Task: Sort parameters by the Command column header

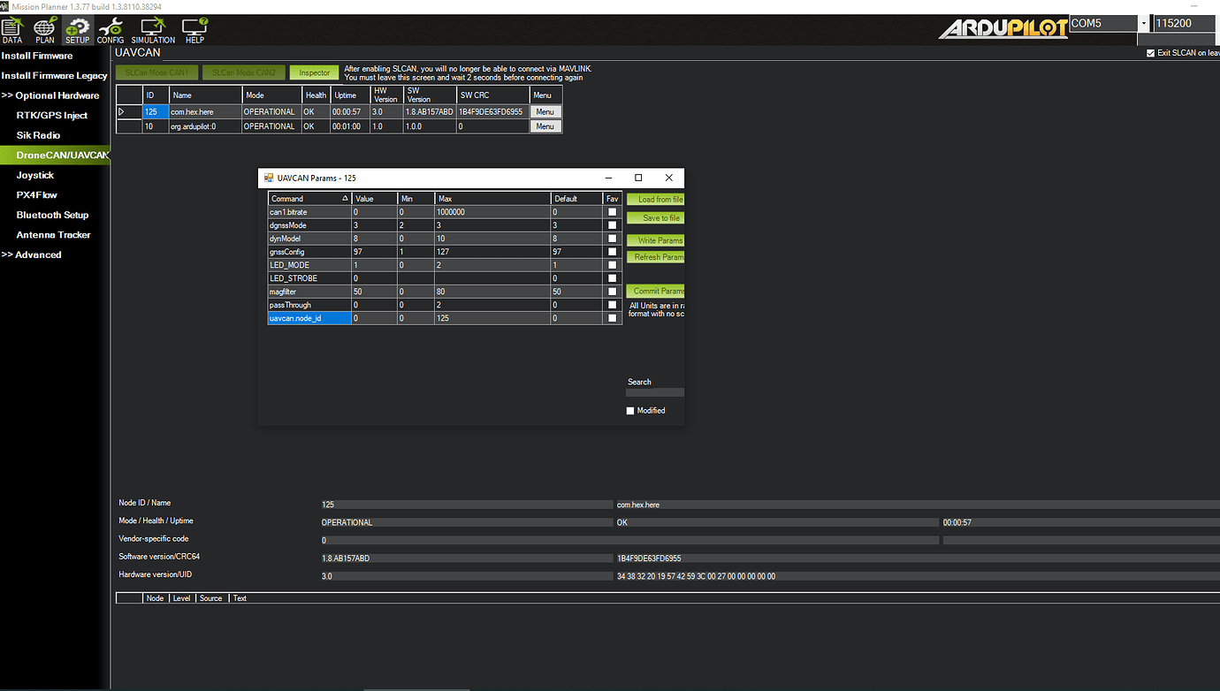Action: (x=309, y=199)
